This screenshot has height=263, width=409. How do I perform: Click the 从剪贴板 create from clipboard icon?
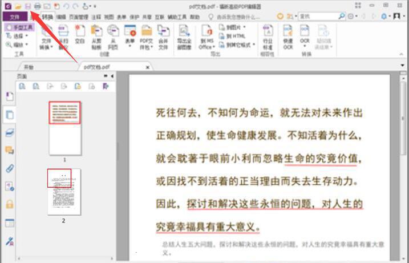point(96,37)
